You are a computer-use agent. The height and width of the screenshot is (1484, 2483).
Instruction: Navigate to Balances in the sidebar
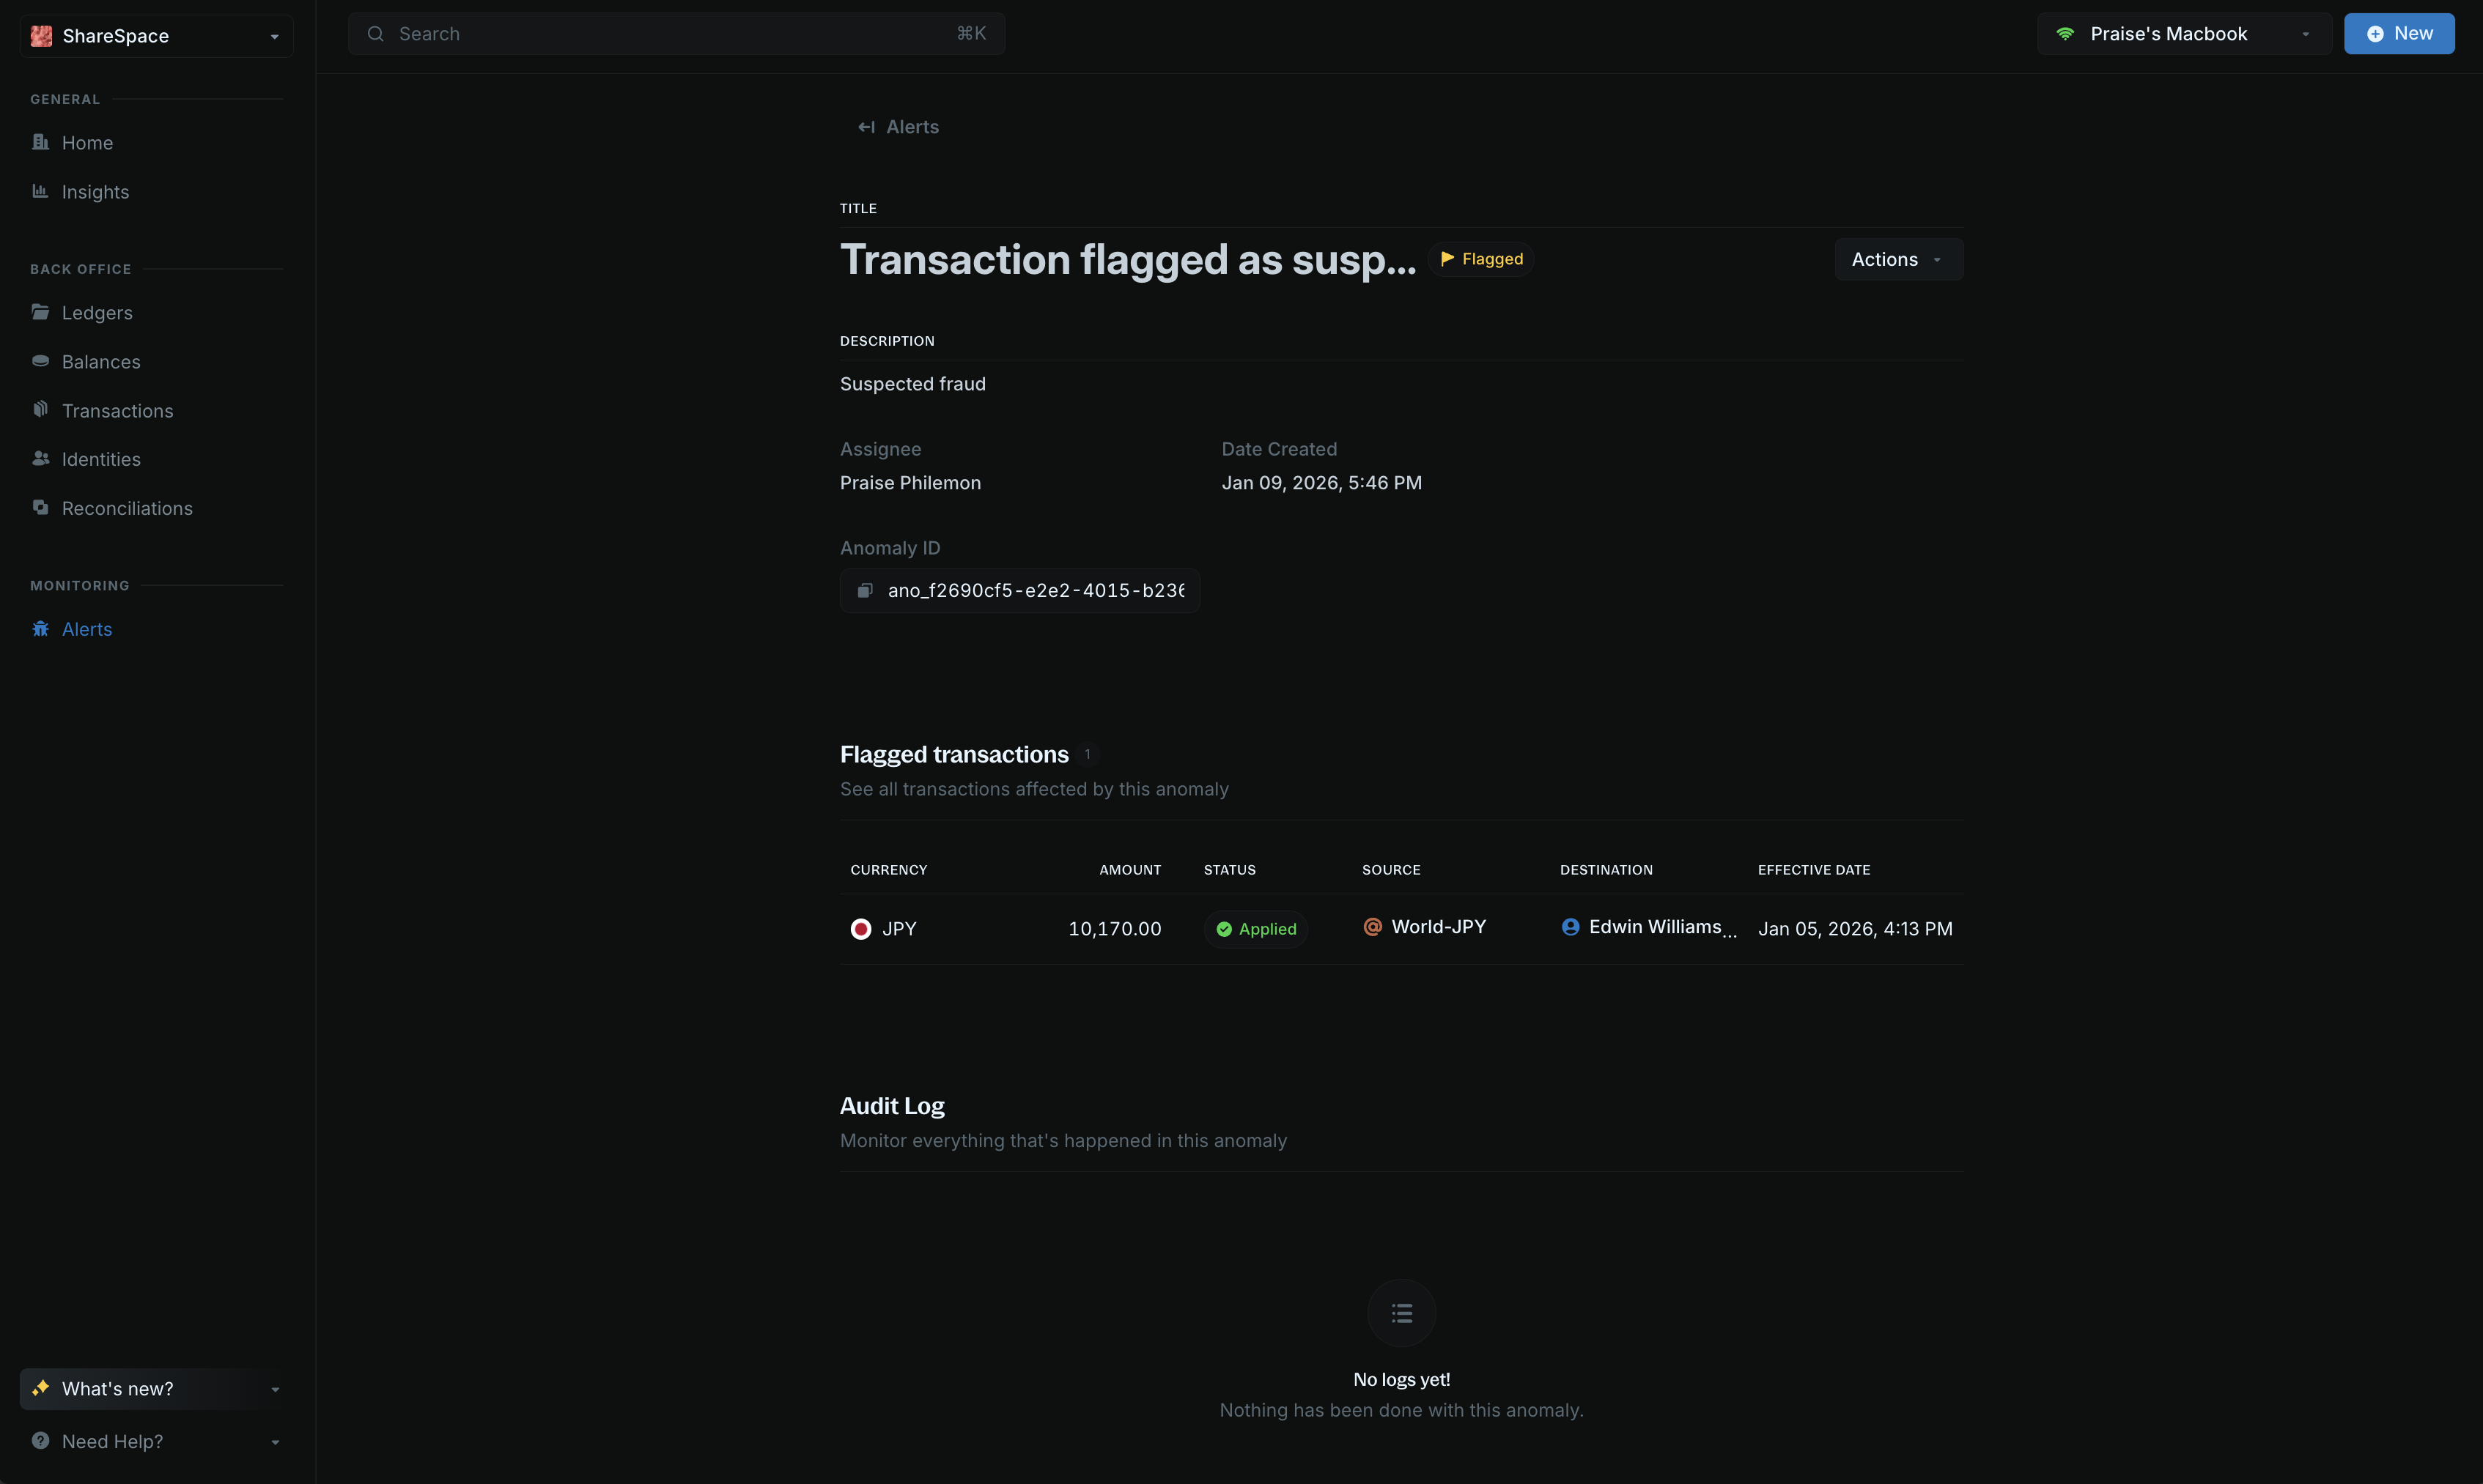(x=101, y=361)
